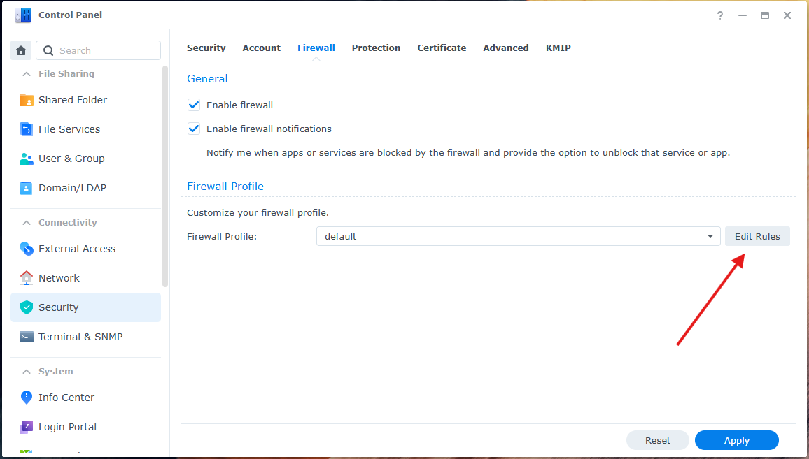Screen dimensions: 809x459
Task: Open Shared Folder via its folder icon
Action: pos(27,100)
